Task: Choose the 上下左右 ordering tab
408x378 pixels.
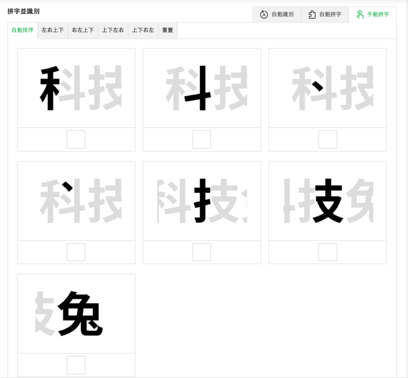Action: [113, 30]
